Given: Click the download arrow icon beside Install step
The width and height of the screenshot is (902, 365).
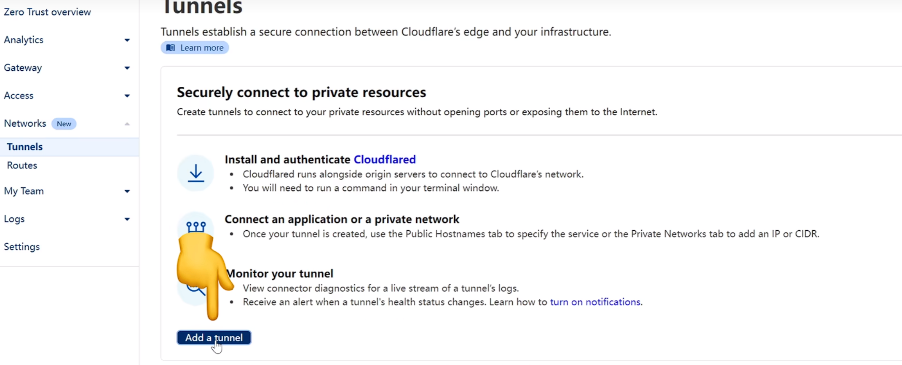Looking at the screenshot, I should [x=195, y=173].
